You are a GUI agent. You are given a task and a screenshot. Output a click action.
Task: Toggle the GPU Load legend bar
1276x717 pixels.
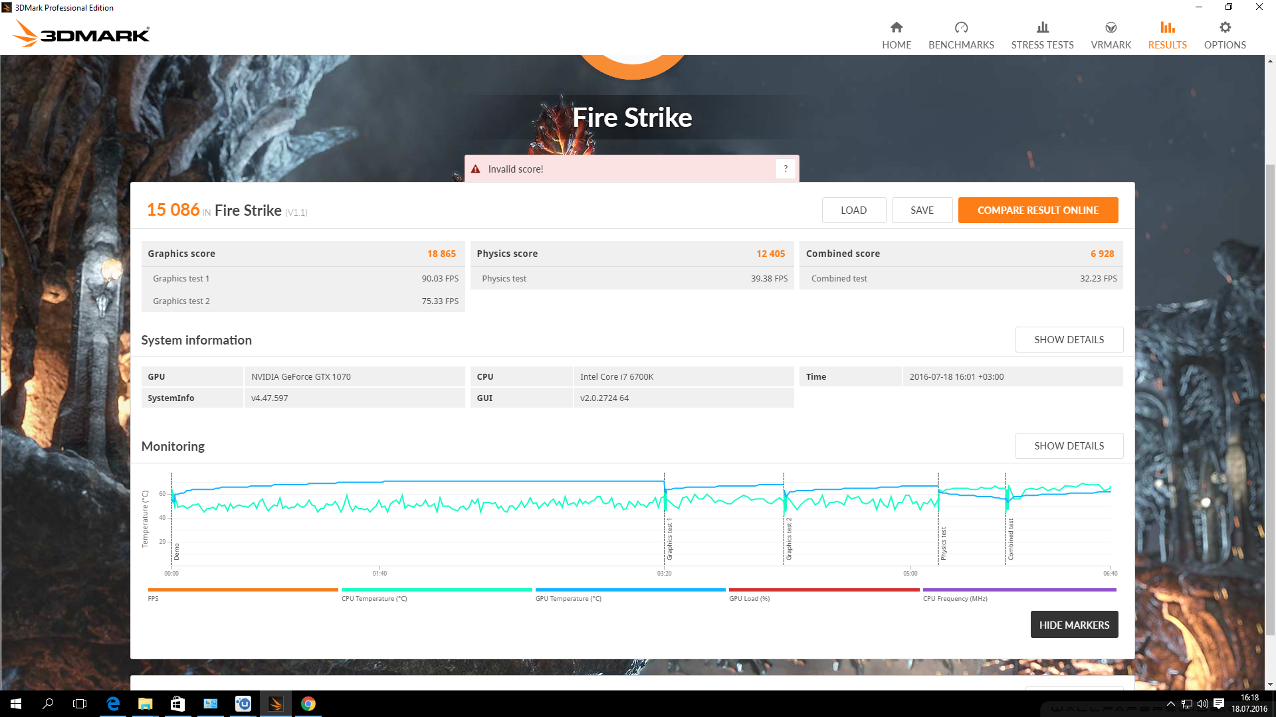(824, 590)
